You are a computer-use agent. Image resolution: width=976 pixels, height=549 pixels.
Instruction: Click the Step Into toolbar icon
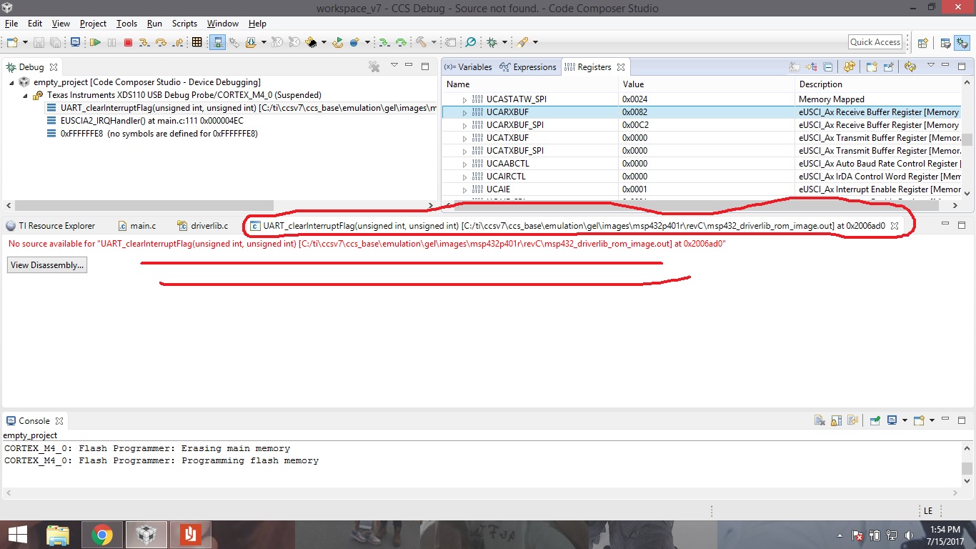pyautogui.click(x=144, y=43)
